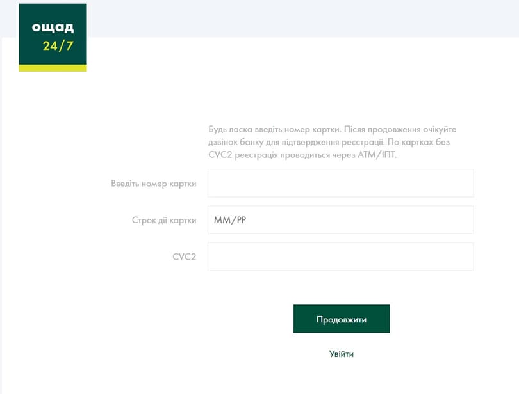This screenshot has width=519, height=394.
Task: Click the "Введіть номер картки" label
Action: 153,184
